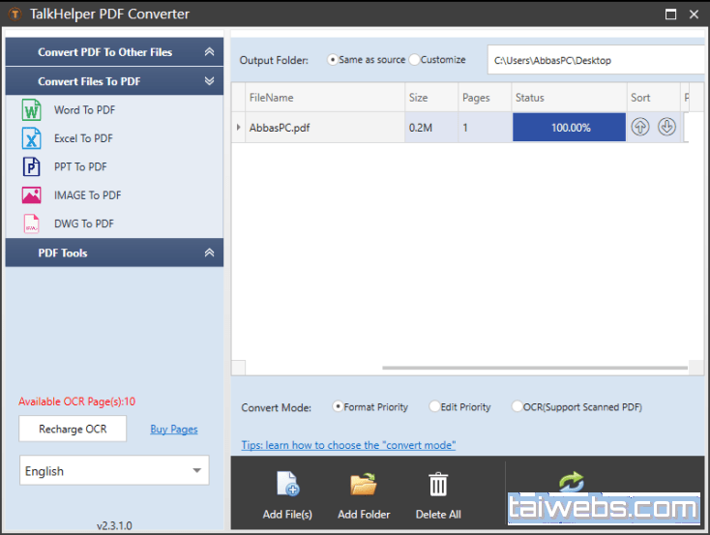Select the Customize output folder option
Screen dimensions: 710x535
pos(415,60)
